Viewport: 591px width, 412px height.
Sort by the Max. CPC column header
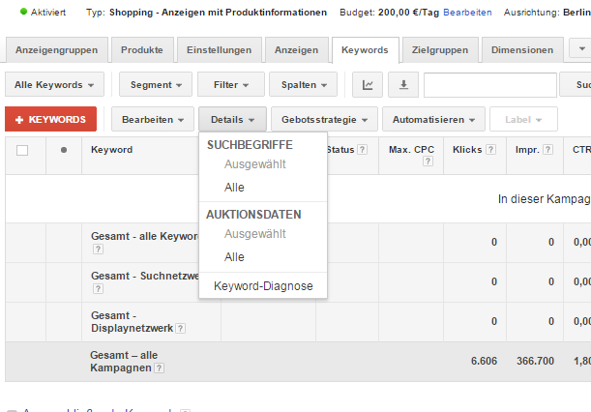tap(411, 150)
